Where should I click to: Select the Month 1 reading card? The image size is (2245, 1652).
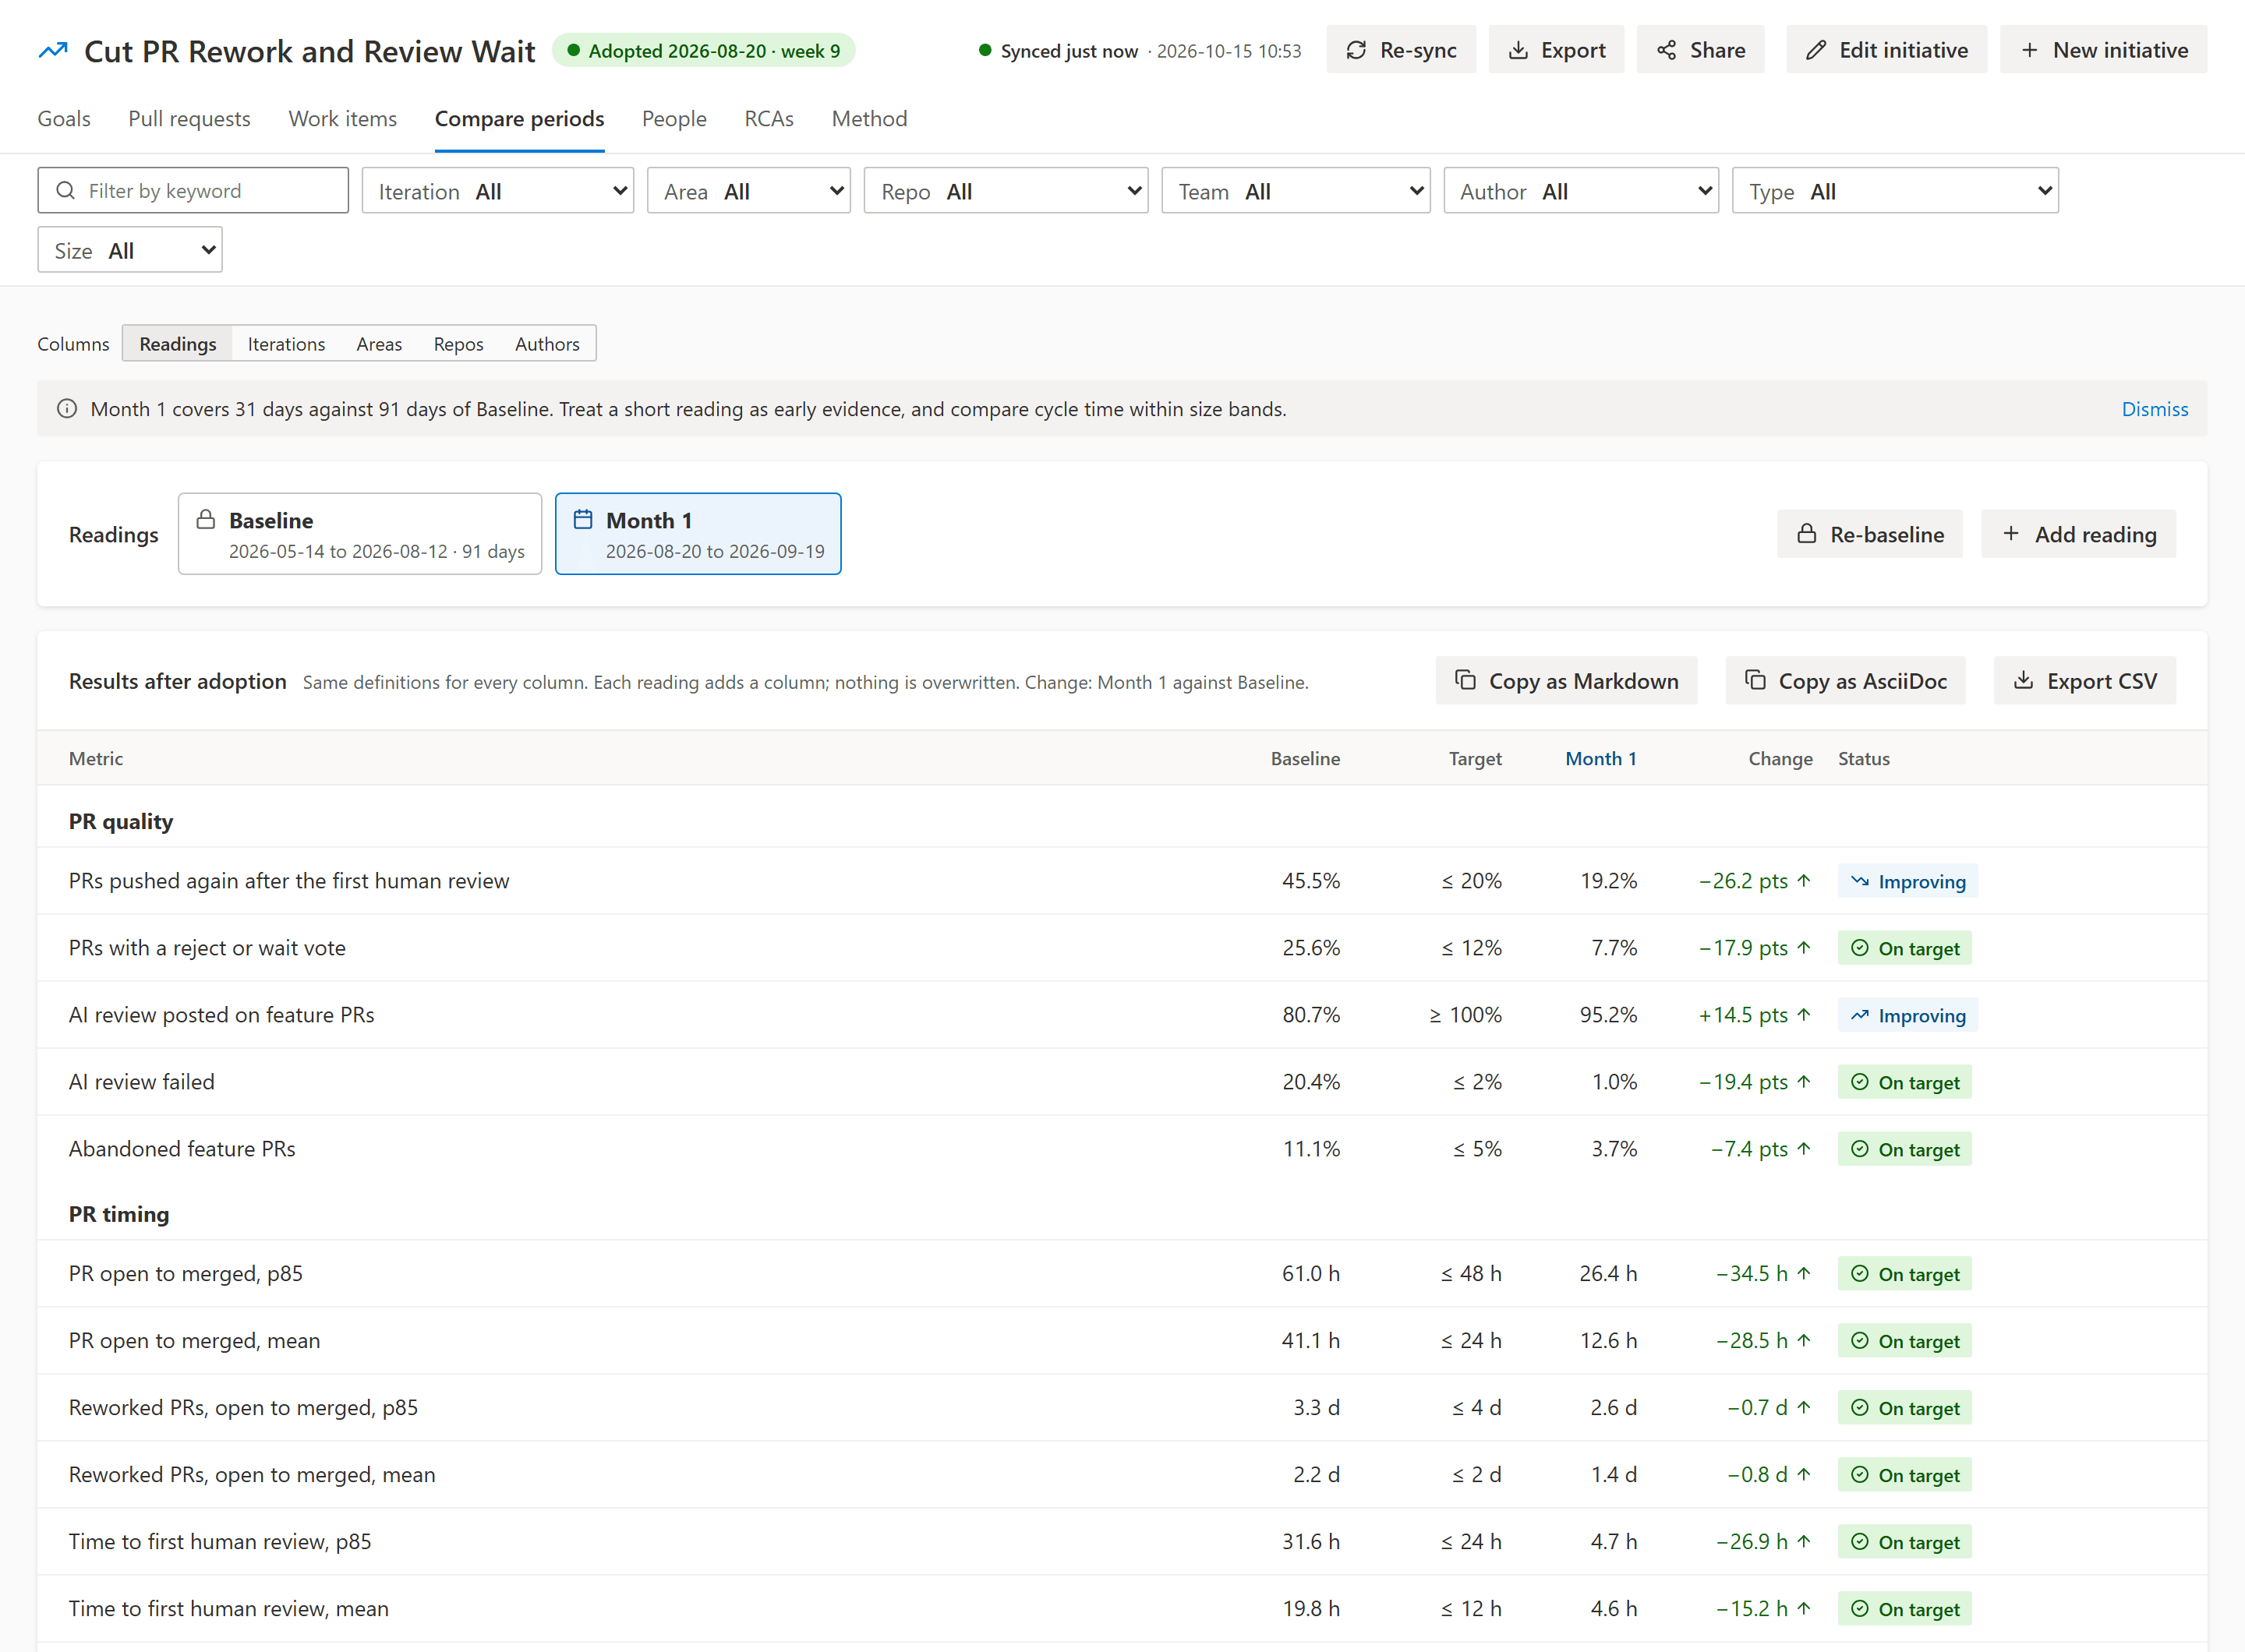click(x=698, y=534)
